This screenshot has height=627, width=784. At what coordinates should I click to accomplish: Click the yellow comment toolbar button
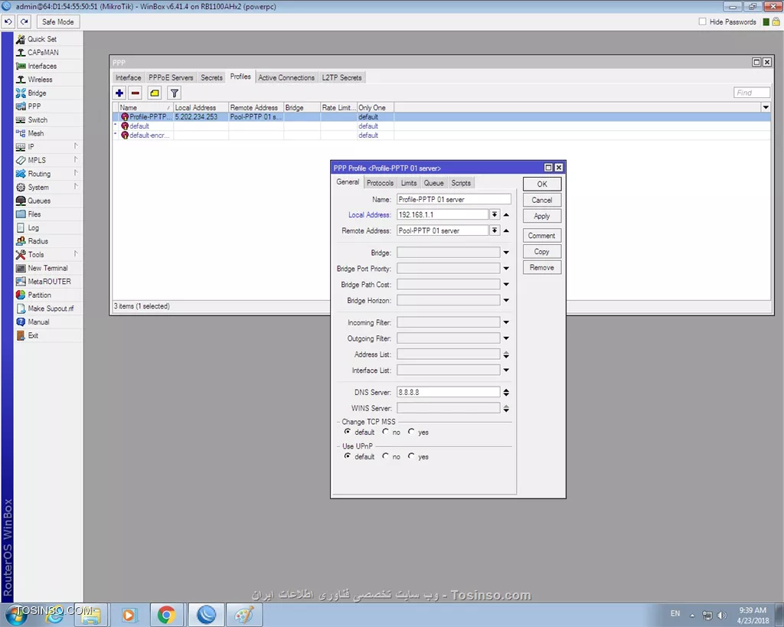pos(155,93)
